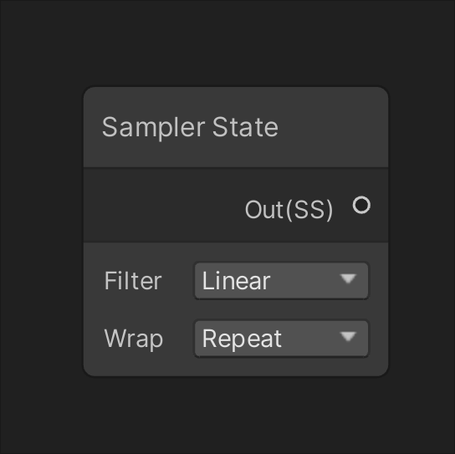Click the Repeat value text
455x454 pixels.
point(242,339)
